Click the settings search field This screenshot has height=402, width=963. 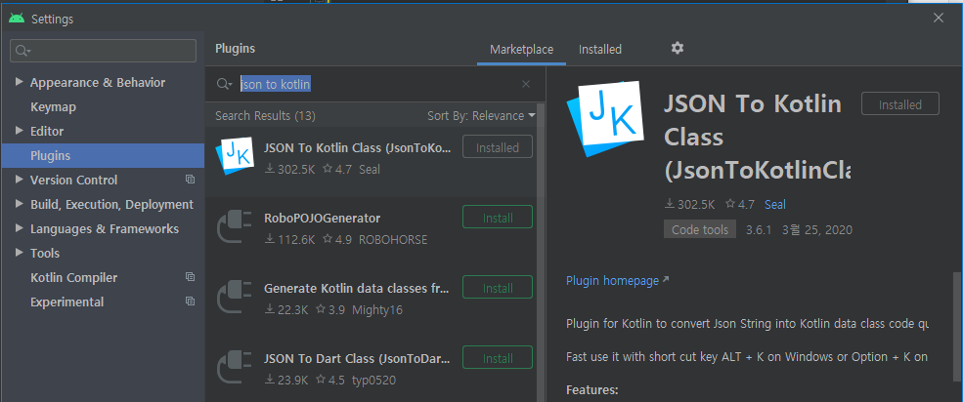click(x=104, y=51)
